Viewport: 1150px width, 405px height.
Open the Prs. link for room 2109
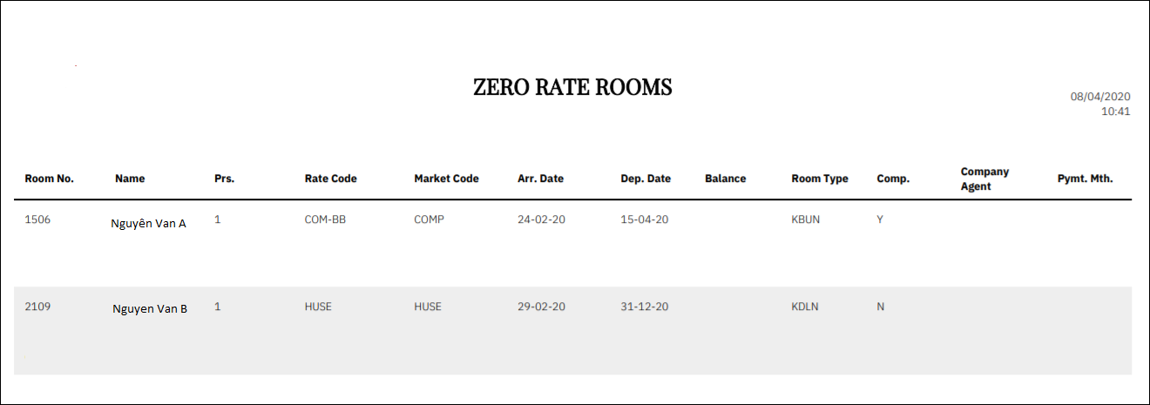[218, 307]
